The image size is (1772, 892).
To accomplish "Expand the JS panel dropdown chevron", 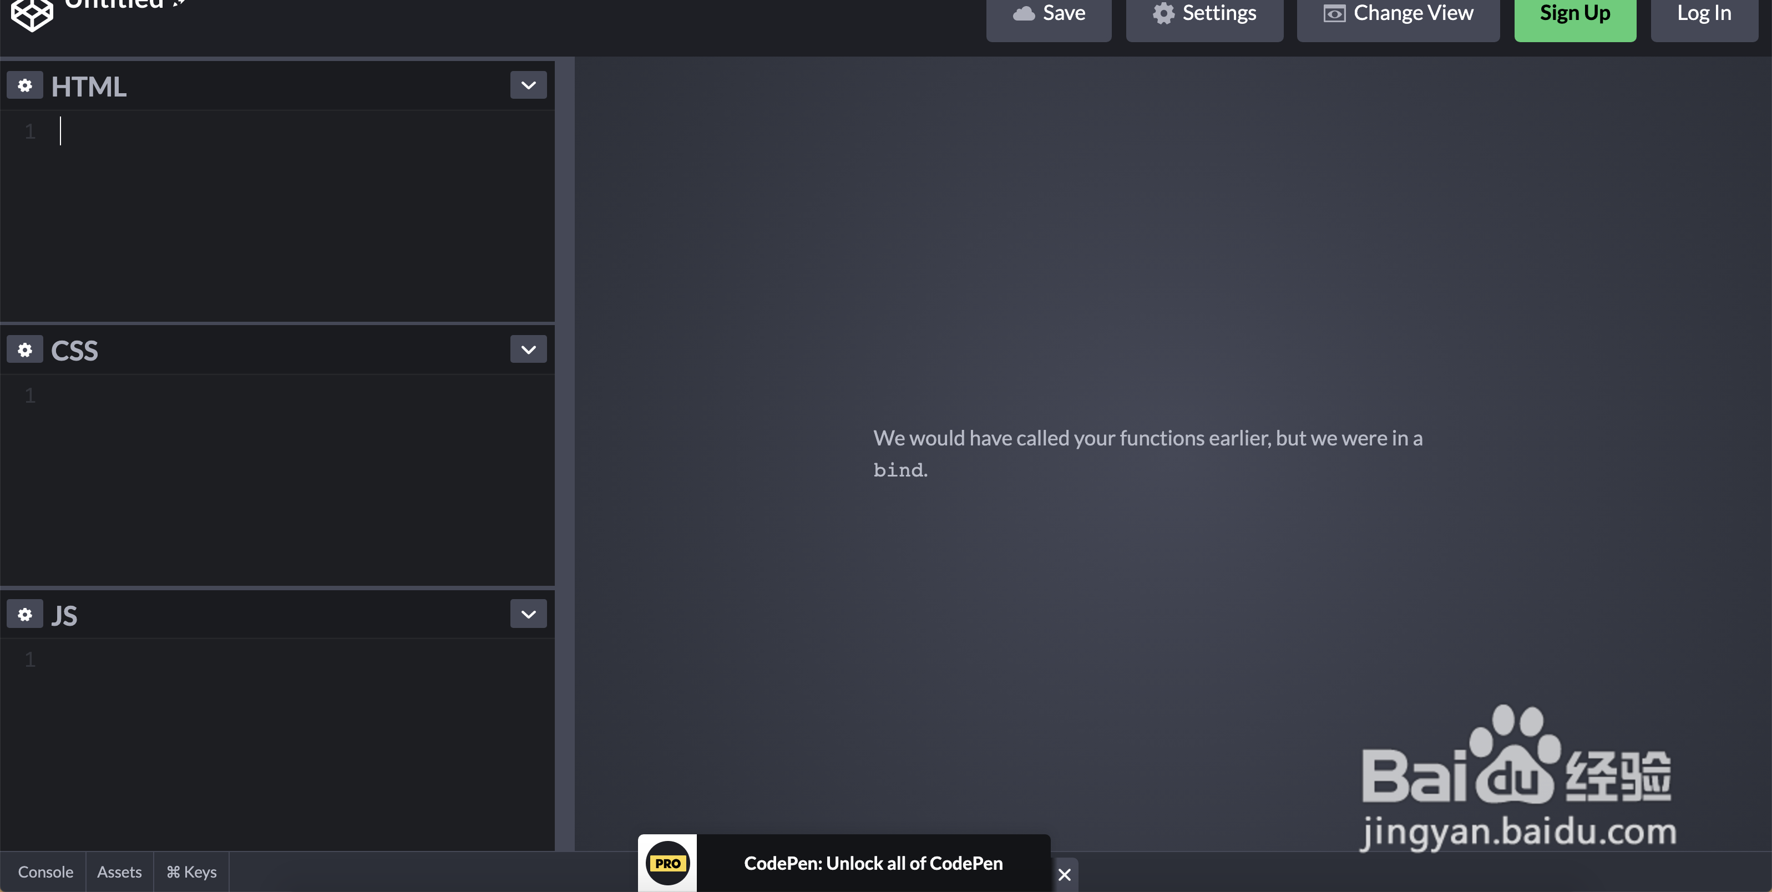I will click(x=528, y=614).
